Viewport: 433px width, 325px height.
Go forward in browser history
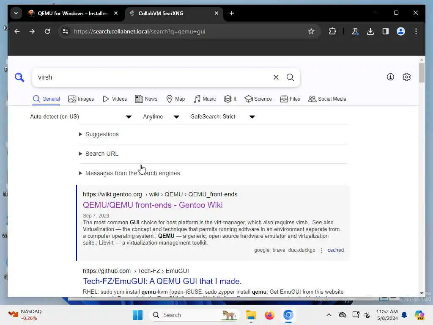click(x=32, y=31)
